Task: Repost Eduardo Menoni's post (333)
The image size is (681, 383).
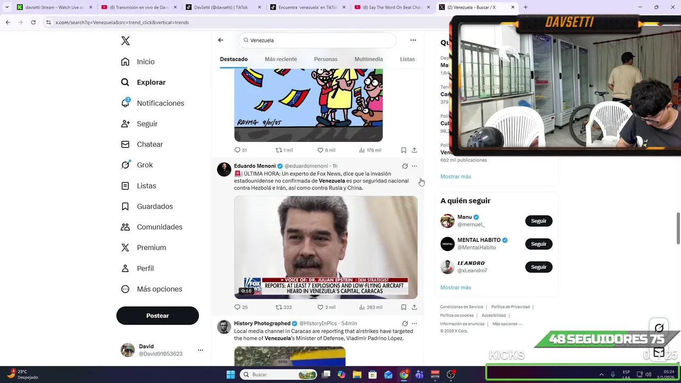Action: pos(284,307)
